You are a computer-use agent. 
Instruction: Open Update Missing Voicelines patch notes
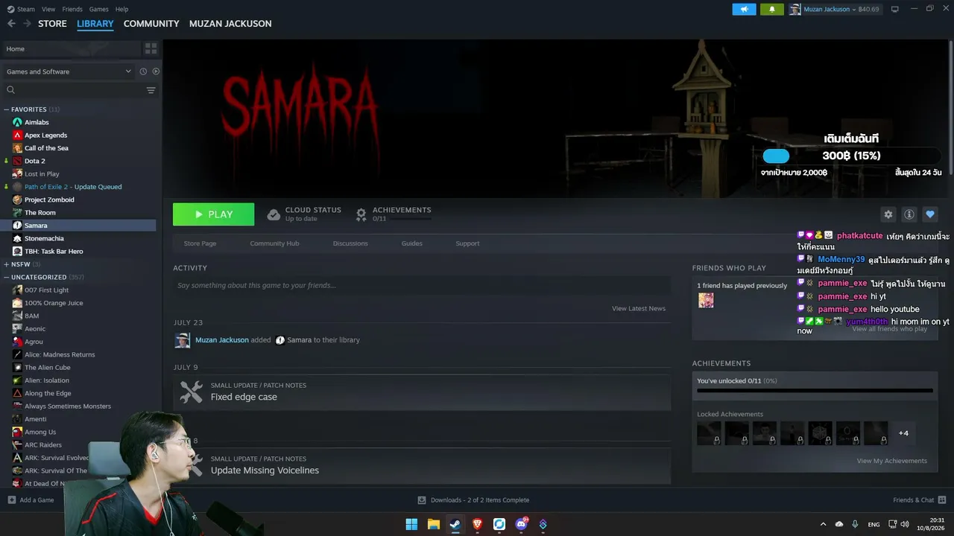click(422, 466)
